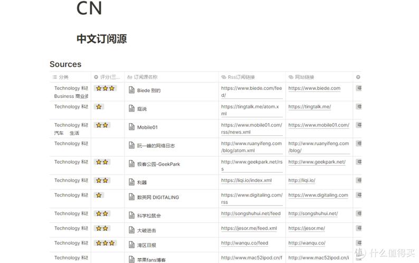Open page icon beside 庭说
This screenshot has width=419, height=263.
pyautogui.click(x=131, y=108)
